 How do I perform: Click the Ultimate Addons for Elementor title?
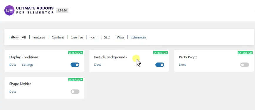pyautogui.click(x=35, y=10)
